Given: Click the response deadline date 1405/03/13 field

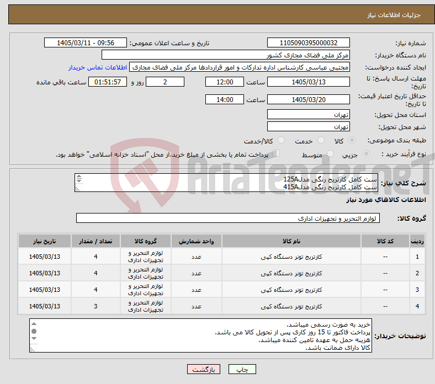Looking at the screenshot, I should pyautogui.click(x=308, y=82).
